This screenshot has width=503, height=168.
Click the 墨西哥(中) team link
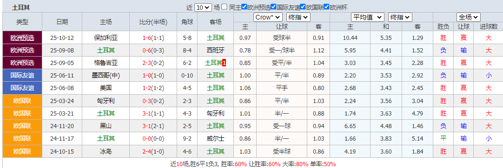point(106,76)
